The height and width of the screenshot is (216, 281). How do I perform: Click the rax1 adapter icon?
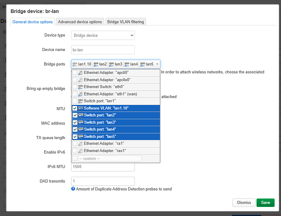pyautogui.click(x=81, y=151)
